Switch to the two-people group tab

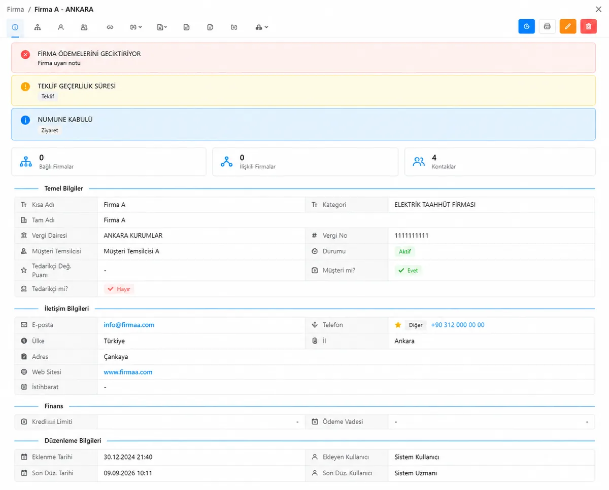pos(84,27)
